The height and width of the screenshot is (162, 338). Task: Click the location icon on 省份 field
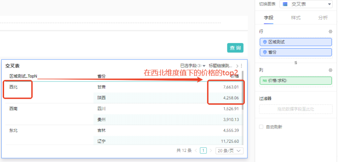click(x=265, y=52)
